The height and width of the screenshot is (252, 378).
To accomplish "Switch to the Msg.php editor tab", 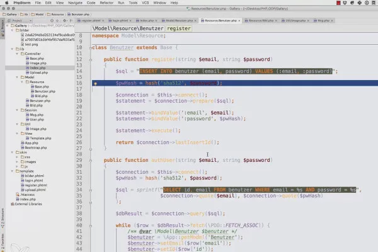I will (323, 21).
